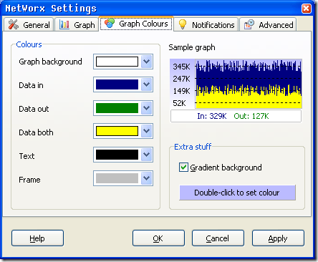Click the 'Data out' label
Viewport: 318px width, 262px height.
pyautogui.click(x=34, y=109)
